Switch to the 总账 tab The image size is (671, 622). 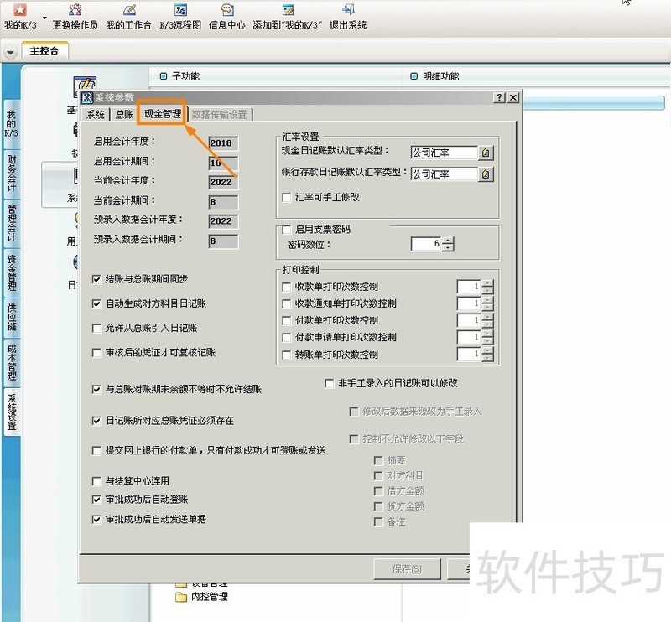pyautogui.click(x=124, y=115)
